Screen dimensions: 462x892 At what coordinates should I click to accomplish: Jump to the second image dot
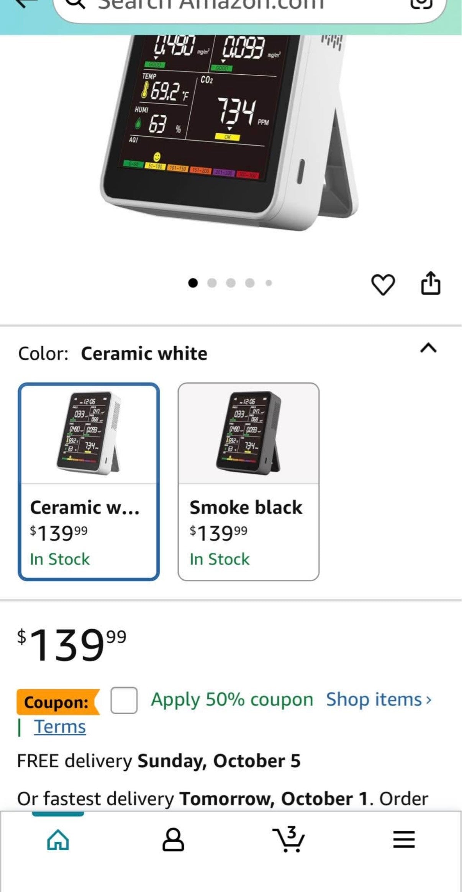[x=212, y=283]
